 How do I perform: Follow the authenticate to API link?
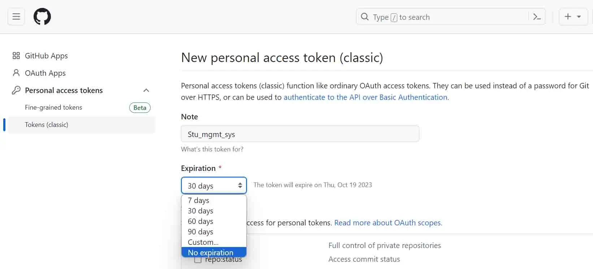(x=365, y=97)
